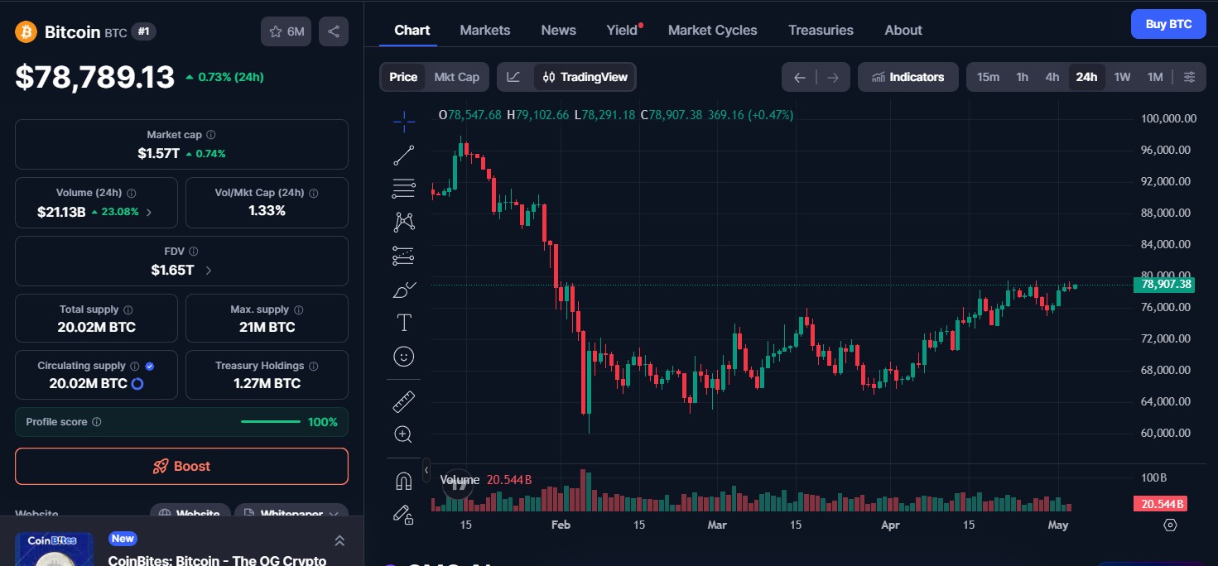This screenshot has height=566, width=1218.
Task: Switch to TradingView chart mode
Action: [585, 77]
